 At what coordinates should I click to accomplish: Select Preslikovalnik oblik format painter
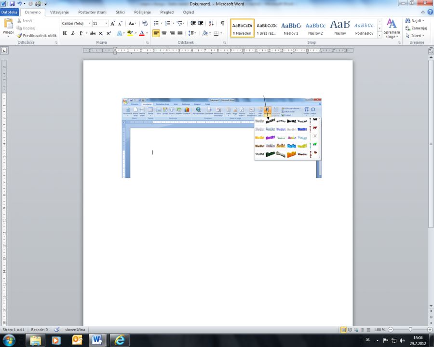click(x=37, y=35)
